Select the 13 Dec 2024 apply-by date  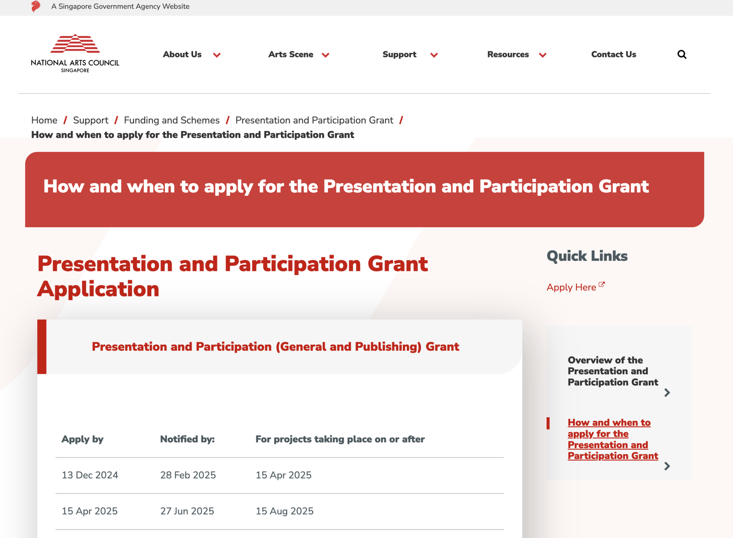pyautogui.click(x=90, y=475)
